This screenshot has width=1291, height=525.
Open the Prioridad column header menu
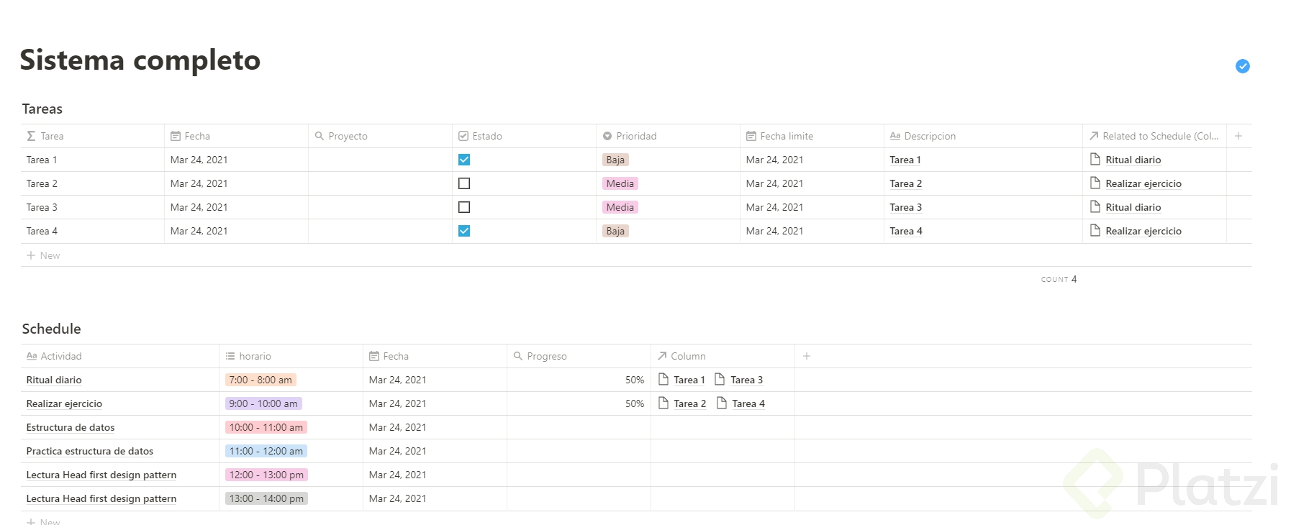click(636, 136)
